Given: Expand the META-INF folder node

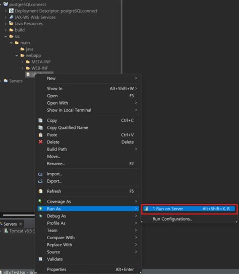Looking at the screenshot, I should 22,61.
